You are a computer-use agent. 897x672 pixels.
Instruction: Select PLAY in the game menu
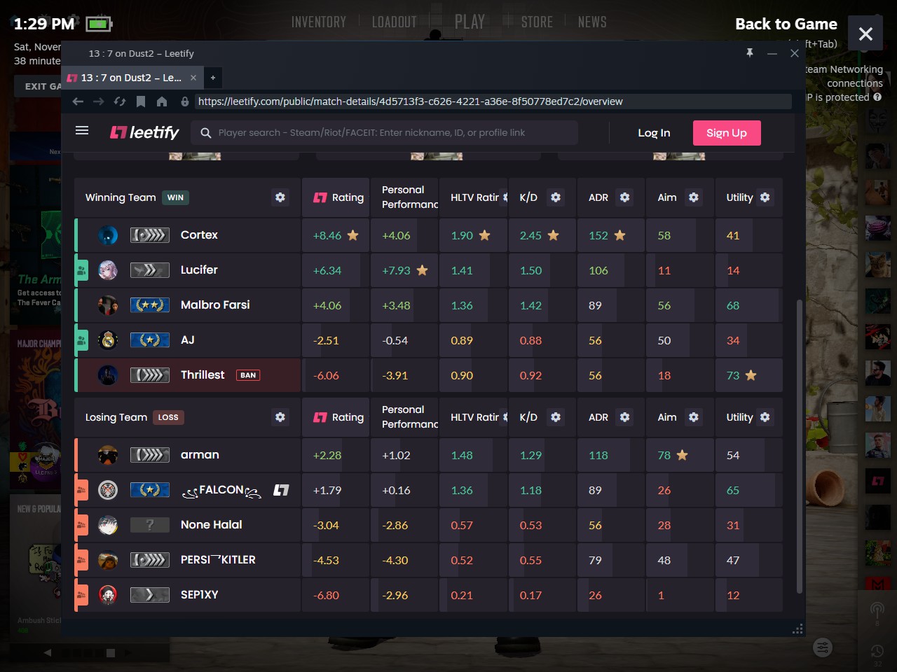tap(470, 22)
